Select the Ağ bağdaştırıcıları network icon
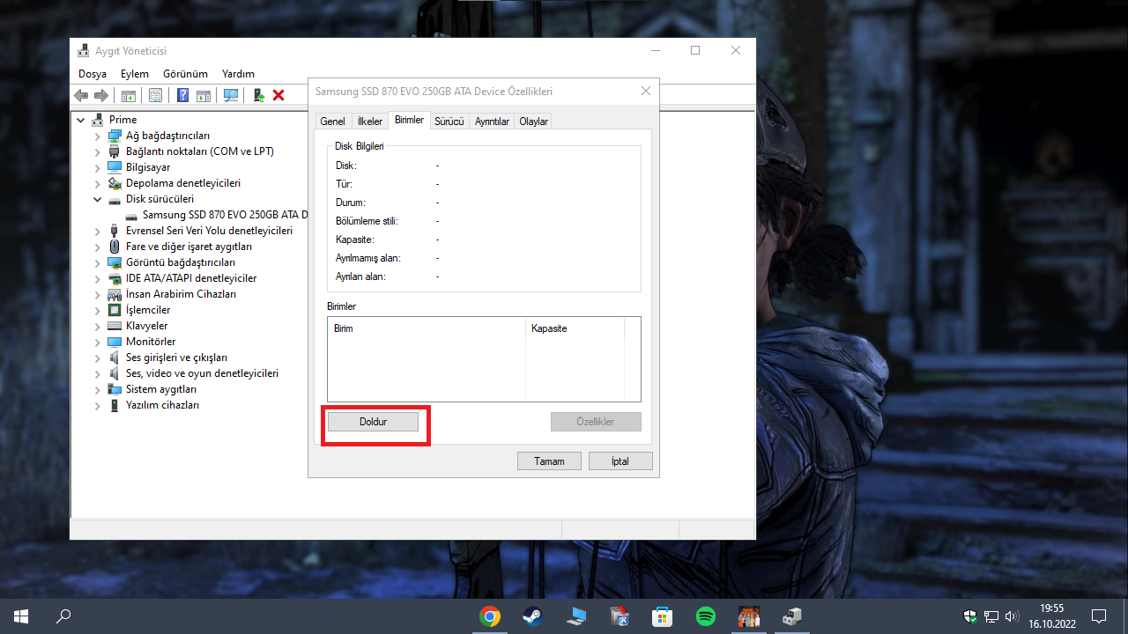This screenshot has width=1128, height=634. 115,136
